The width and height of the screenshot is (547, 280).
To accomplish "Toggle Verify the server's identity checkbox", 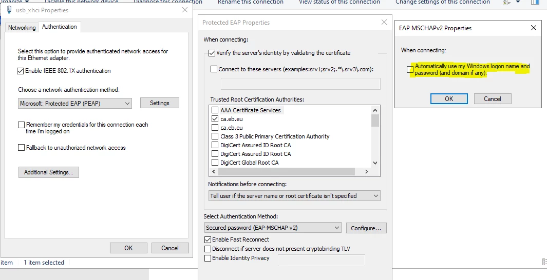I will [212, 53].
